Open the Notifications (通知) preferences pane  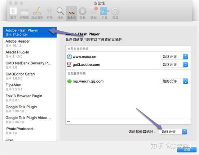click(x=94, y=13)
